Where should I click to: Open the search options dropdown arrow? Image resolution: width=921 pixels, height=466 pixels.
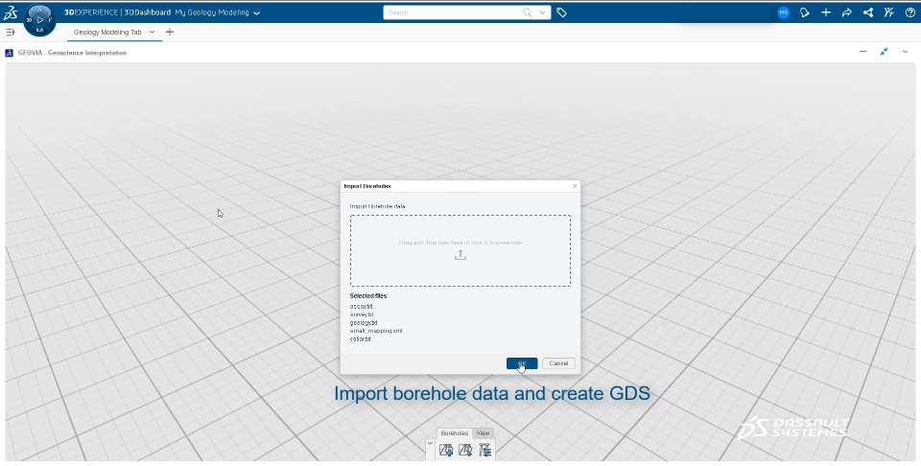542,12
